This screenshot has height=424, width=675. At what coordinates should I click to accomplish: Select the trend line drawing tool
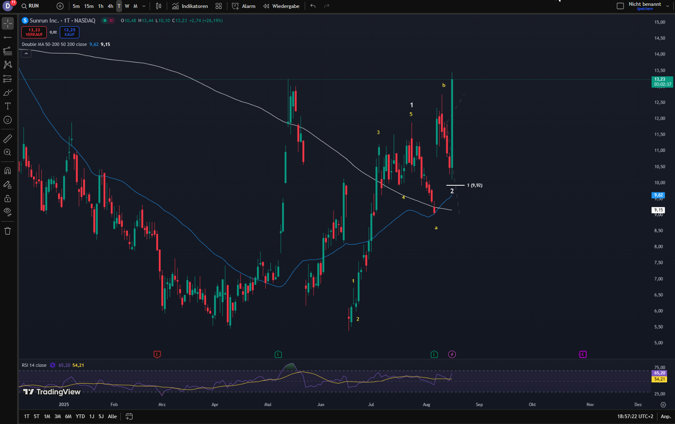pyautogui.click(x=8, y=38)
